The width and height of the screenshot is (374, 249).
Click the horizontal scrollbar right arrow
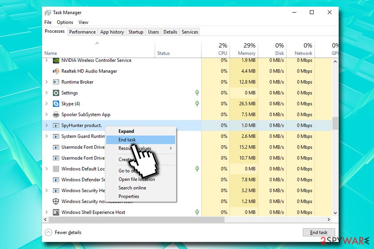click(x=329, y=220)
